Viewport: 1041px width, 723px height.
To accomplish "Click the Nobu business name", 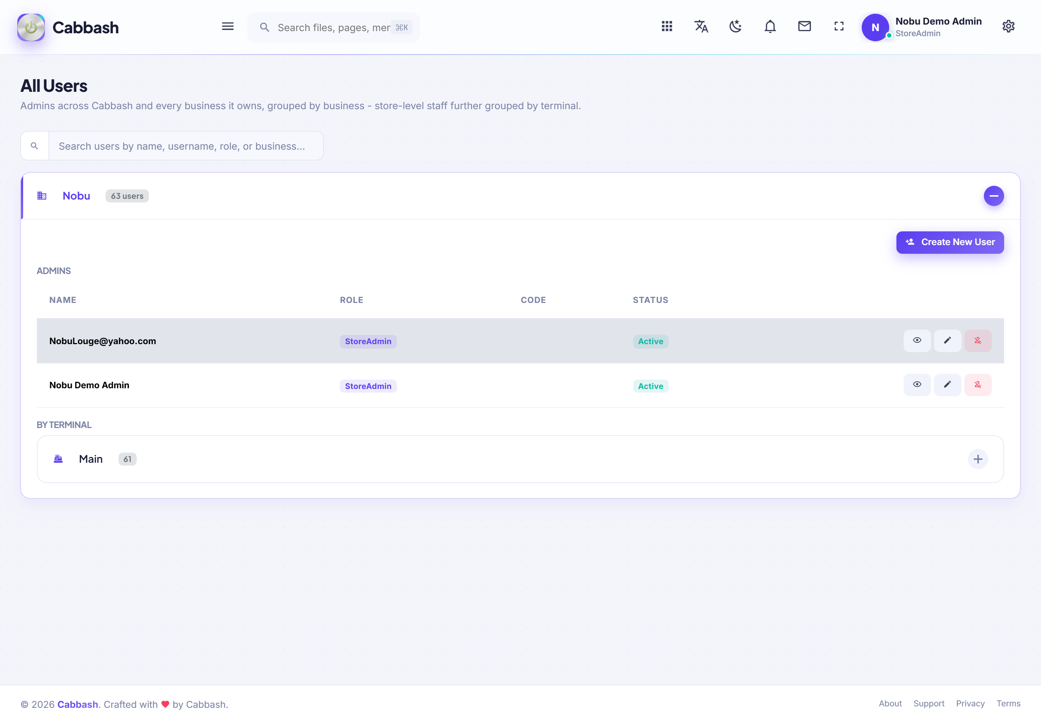I will (76, 196).
